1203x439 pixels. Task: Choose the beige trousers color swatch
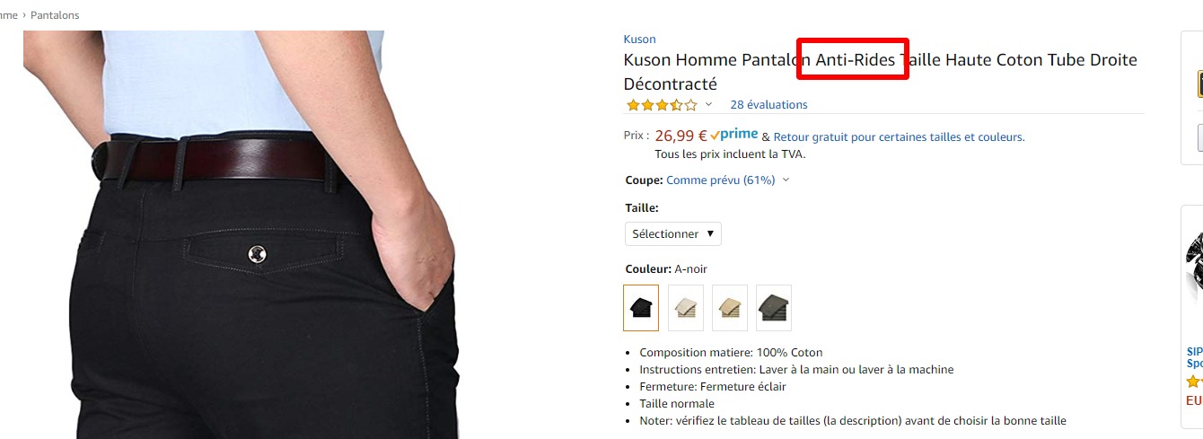coord(686,308)
